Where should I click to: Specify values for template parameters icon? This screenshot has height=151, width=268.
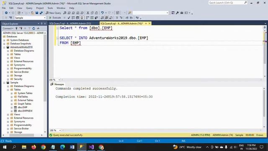[x=137, y=18]
